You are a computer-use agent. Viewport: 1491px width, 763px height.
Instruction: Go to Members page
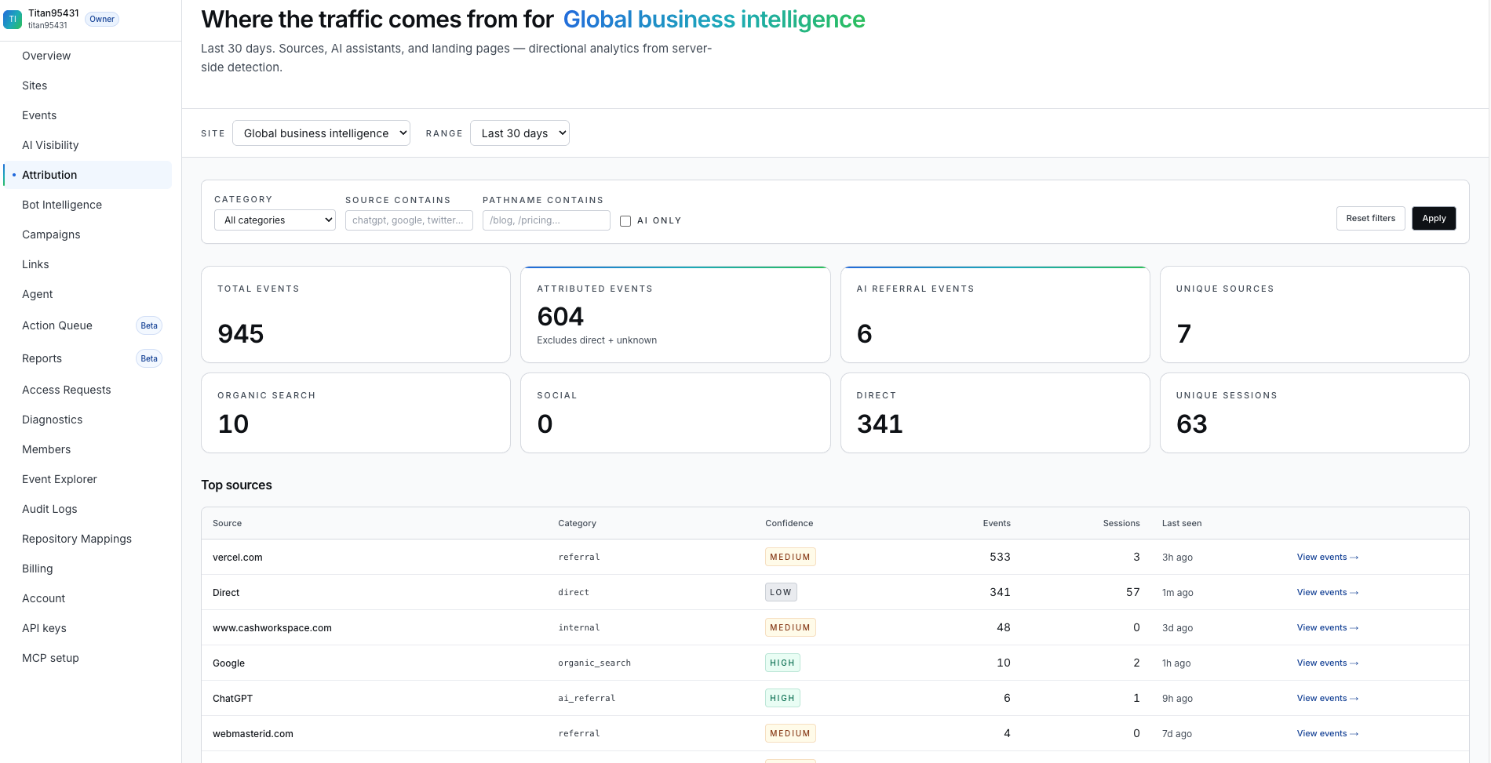pyautogui.click(x=87, y=449)
